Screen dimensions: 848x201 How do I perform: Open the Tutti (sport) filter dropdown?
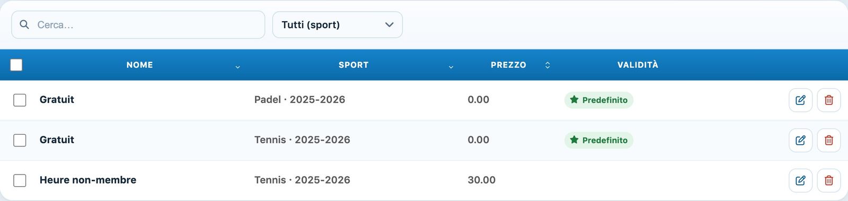tap(338, 25)
